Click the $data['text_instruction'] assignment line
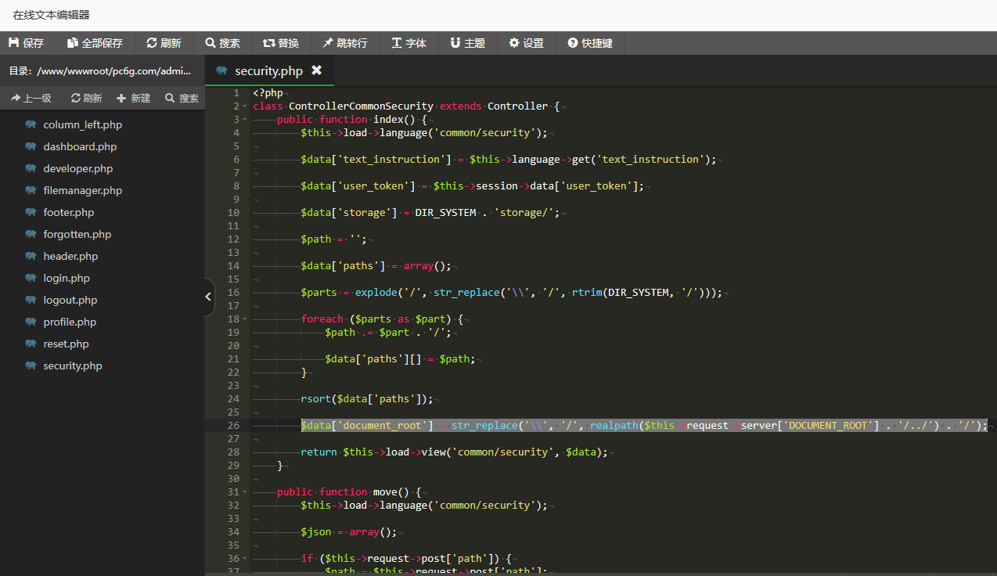 click(x=509, y=159)
